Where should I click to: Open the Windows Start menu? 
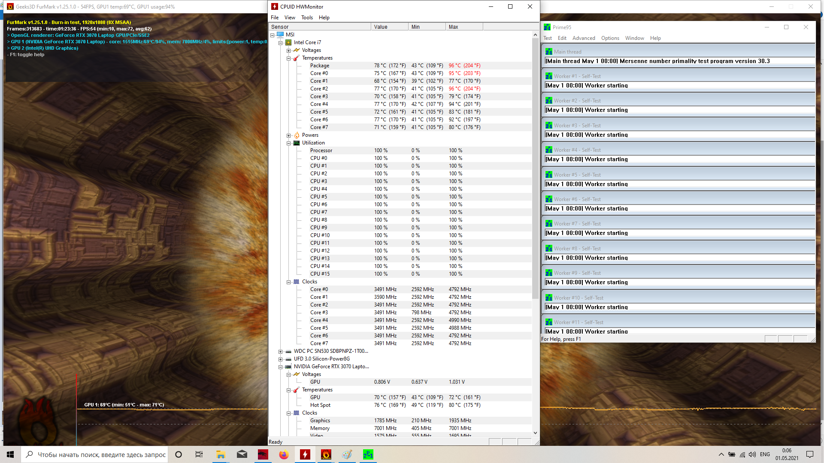point(10,454)
